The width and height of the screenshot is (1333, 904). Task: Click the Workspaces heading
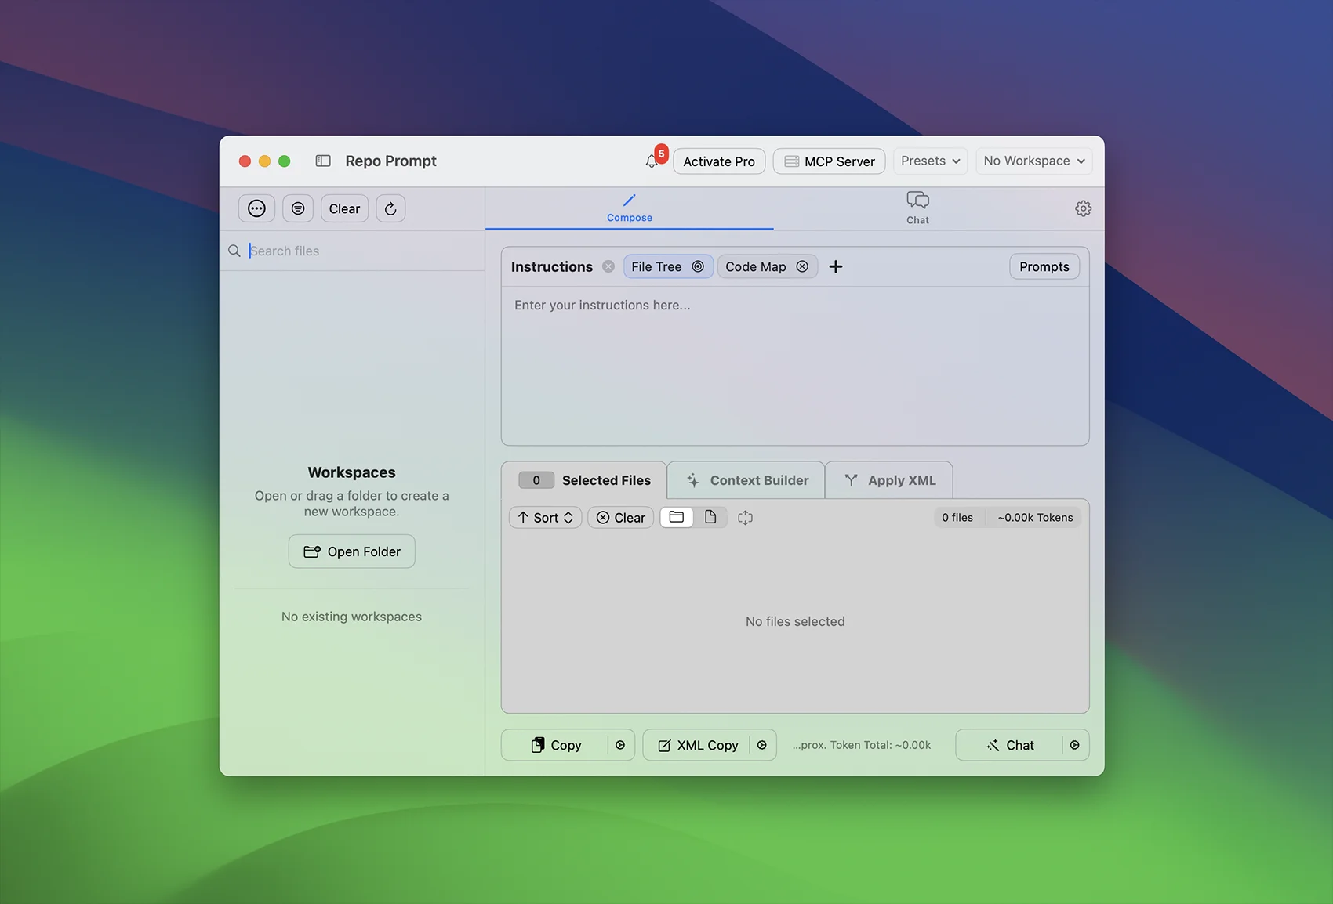pos(351,472)
